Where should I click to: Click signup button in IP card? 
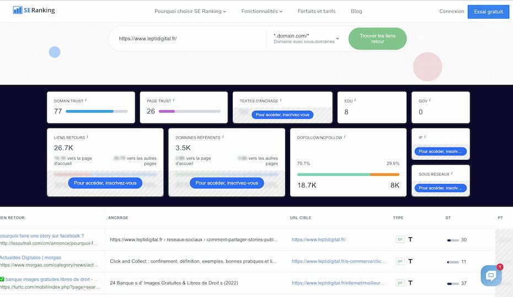pos(440,152)
